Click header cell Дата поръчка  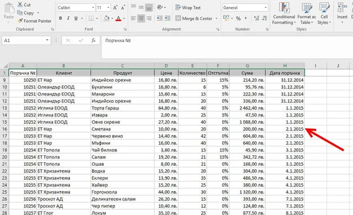pos(285,73)
